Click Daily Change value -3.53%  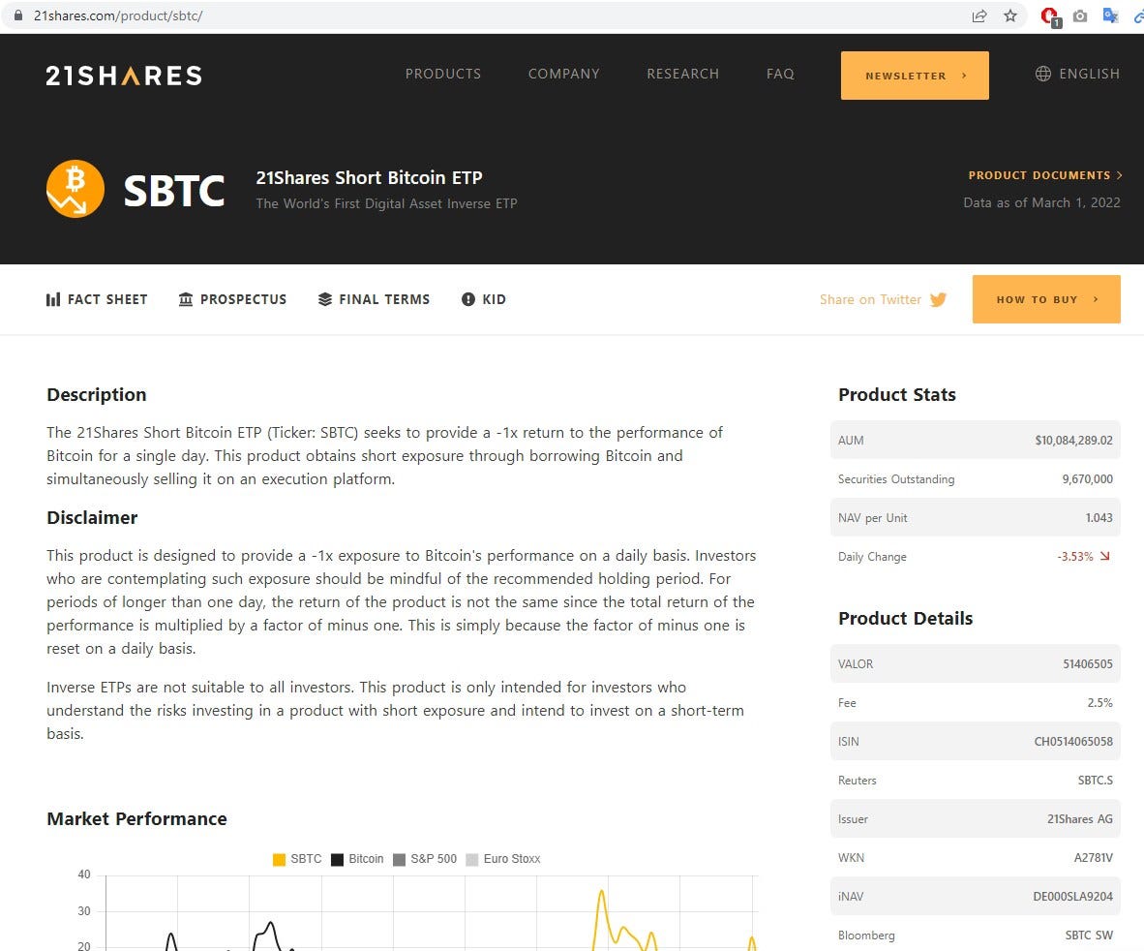(x=1074, y=556)
